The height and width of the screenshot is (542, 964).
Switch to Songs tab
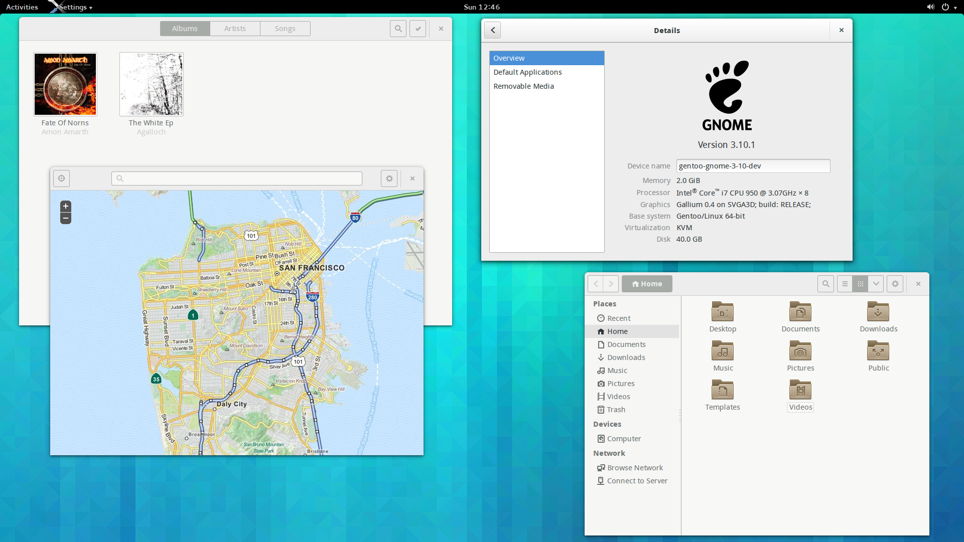(x=285, y=29)
